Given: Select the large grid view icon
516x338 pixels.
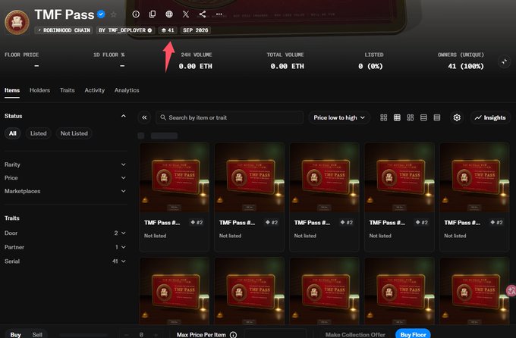Looking at the screenshot, I should coord(384,117).
